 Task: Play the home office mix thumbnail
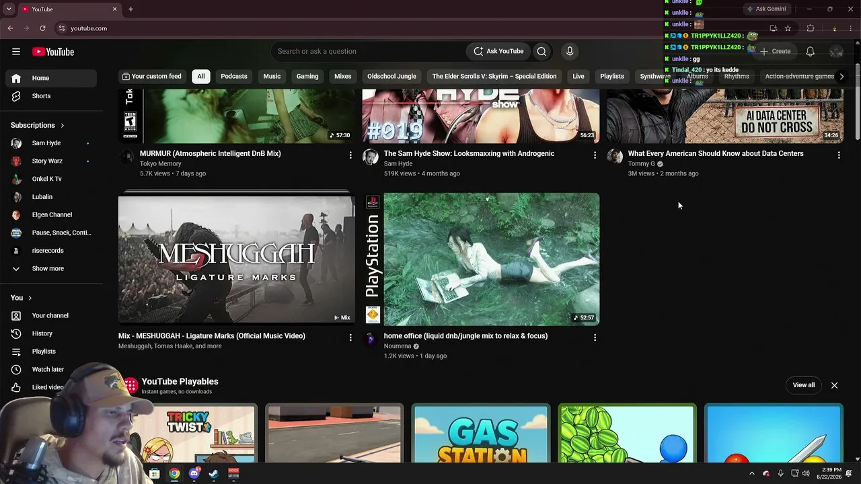tap(481, 259)
